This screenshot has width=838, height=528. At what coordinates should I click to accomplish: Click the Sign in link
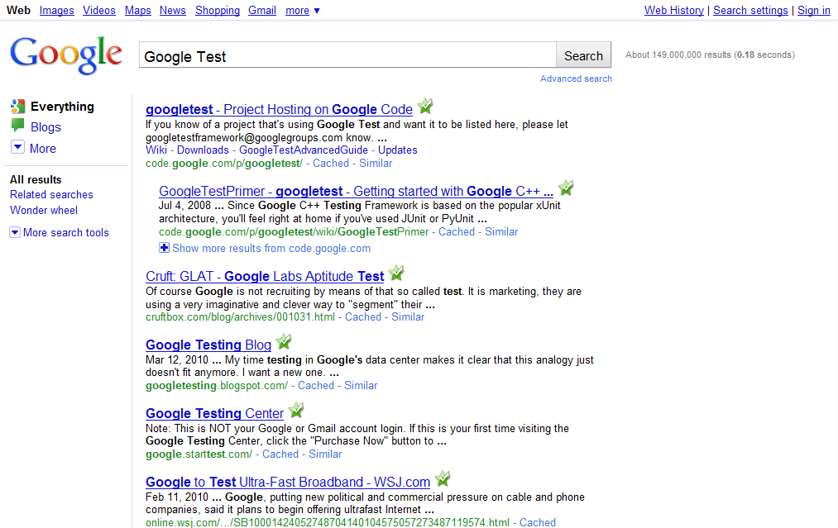(x=813, y=10)
